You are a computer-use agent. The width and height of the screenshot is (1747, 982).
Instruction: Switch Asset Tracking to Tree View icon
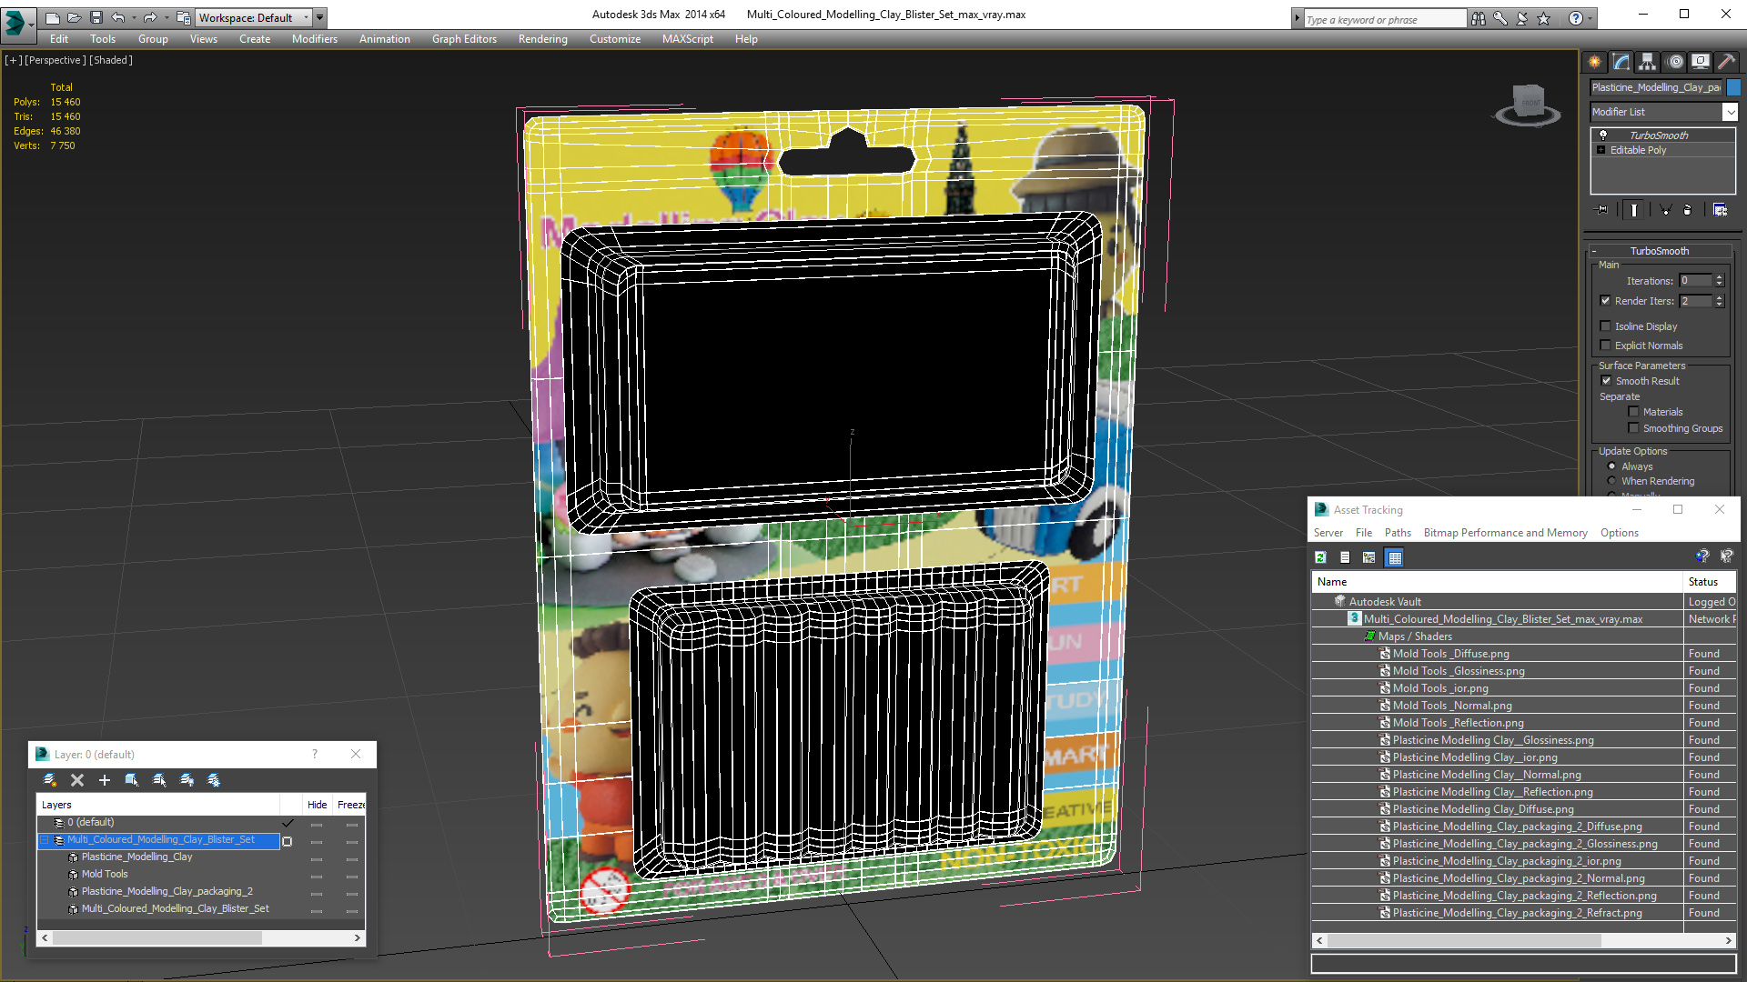point(1369,557)
